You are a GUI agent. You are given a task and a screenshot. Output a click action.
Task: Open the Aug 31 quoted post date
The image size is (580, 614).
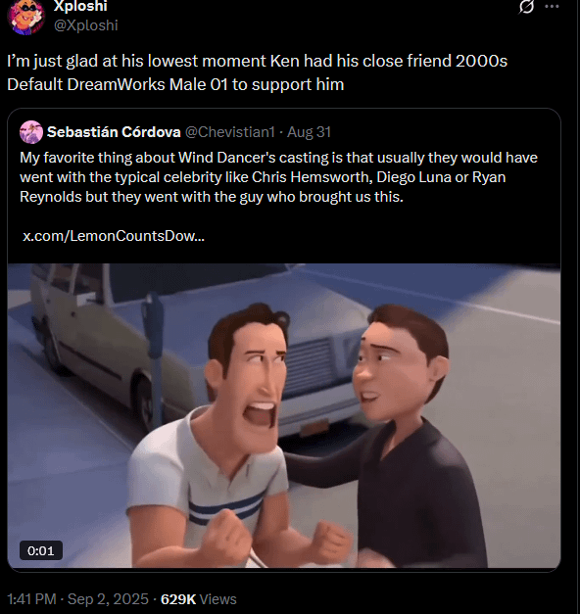[310, 132]
